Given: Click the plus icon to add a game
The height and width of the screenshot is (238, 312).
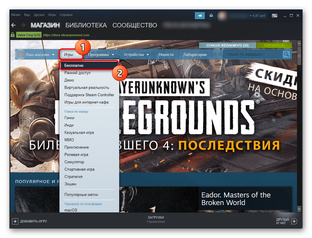Looking at the screenshot, I should 15,221.
